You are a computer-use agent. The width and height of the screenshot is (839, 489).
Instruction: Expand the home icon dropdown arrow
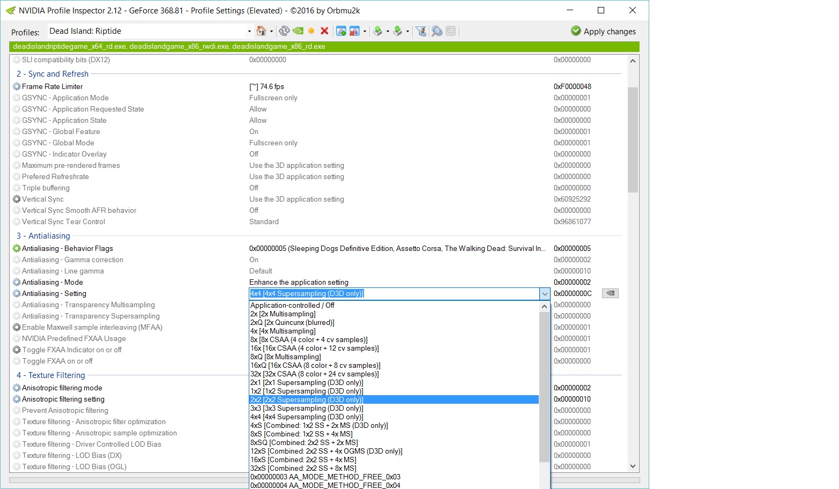271,31
